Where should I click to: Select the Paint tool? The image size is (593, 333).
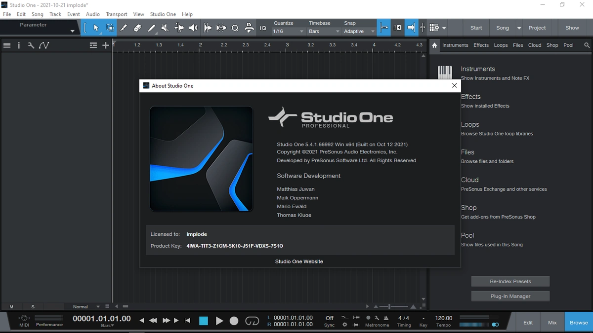[x=151, y=28]
